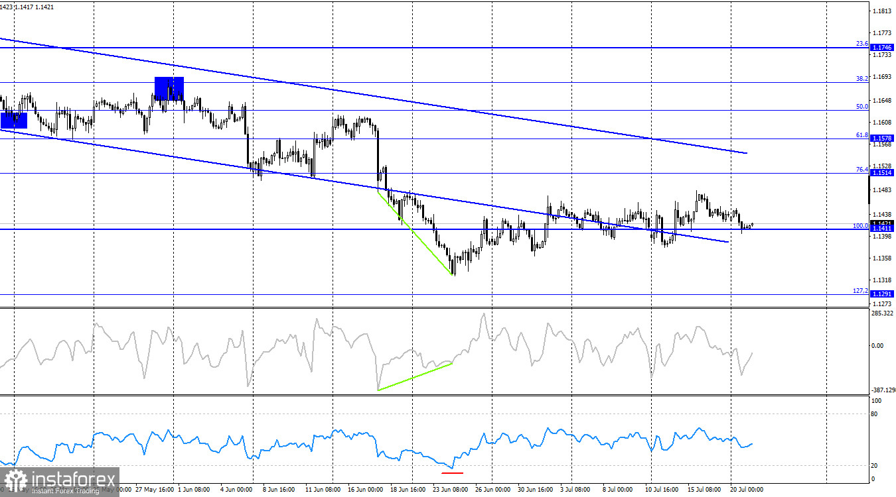Select the blue rectangle marker at chart's left edge
This screenshot has width=896, height=497.
pyautogui.click(x=13, y=120)
